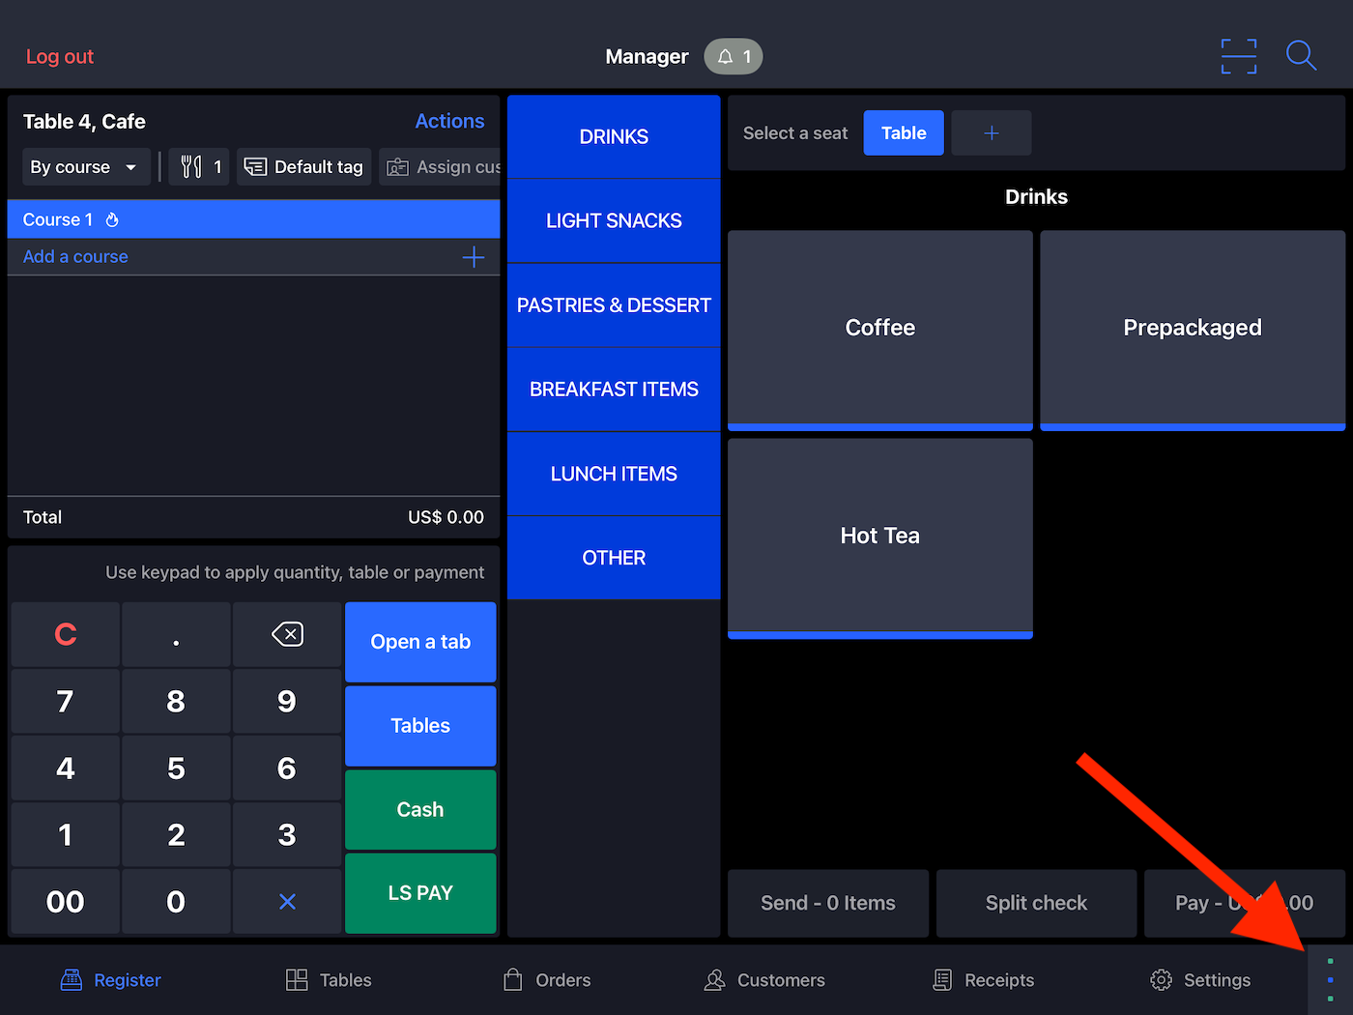Tap keypad digit 3

pyautogui.click(x=287, y=834)
